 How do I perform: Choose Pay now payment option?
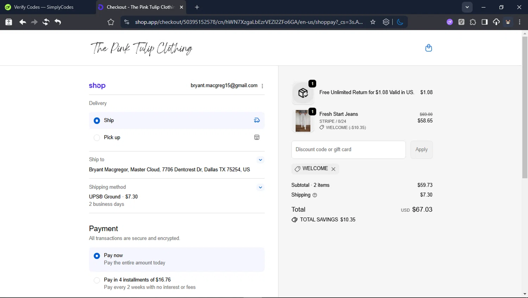(177, 259)
